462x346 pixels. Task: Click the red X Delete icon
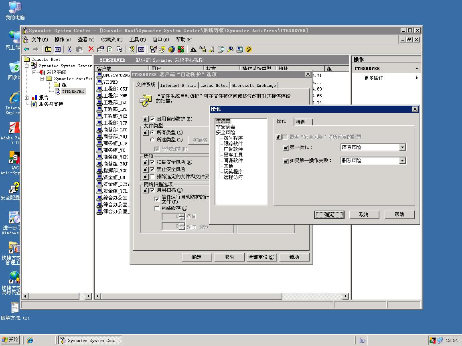pos(91,49)
